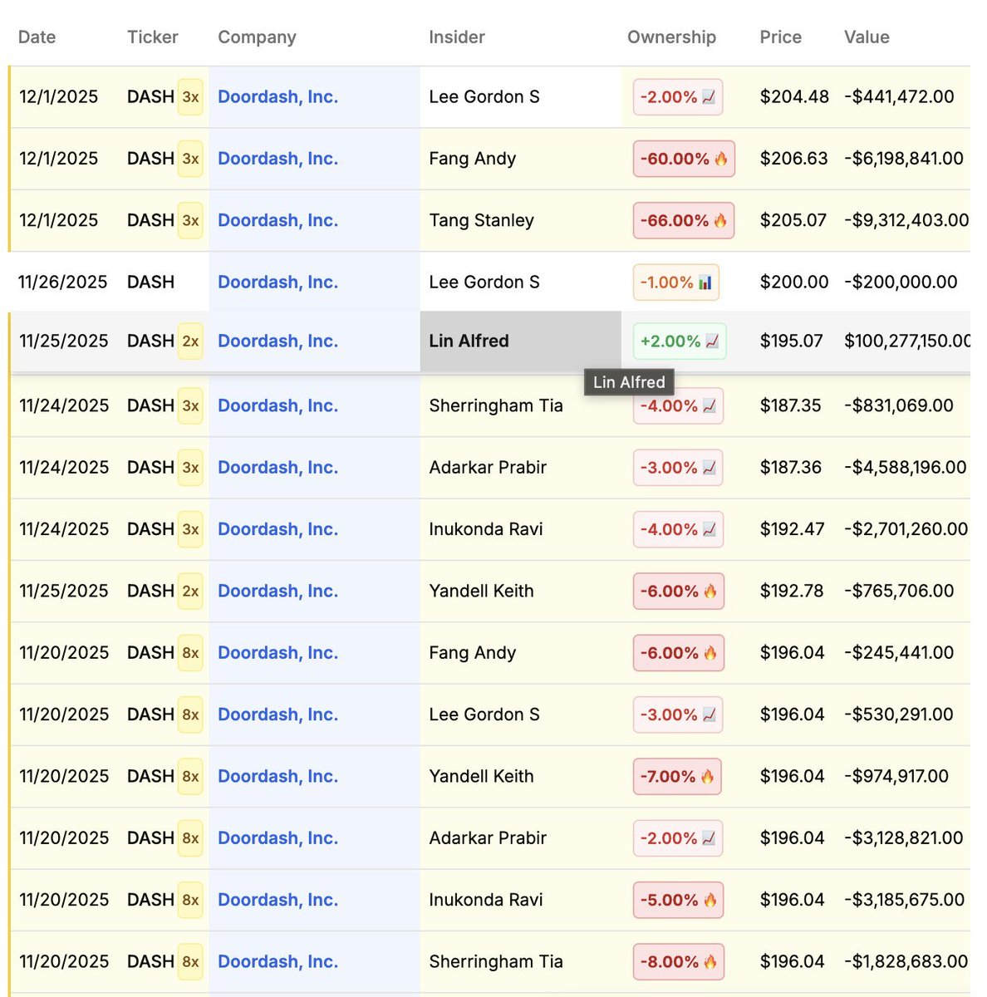Open Doordash, Inc. link in 11/24/2025 Inukonda Ravi row
This screenshot has height=997, width=987.
[x=277, y=529]
